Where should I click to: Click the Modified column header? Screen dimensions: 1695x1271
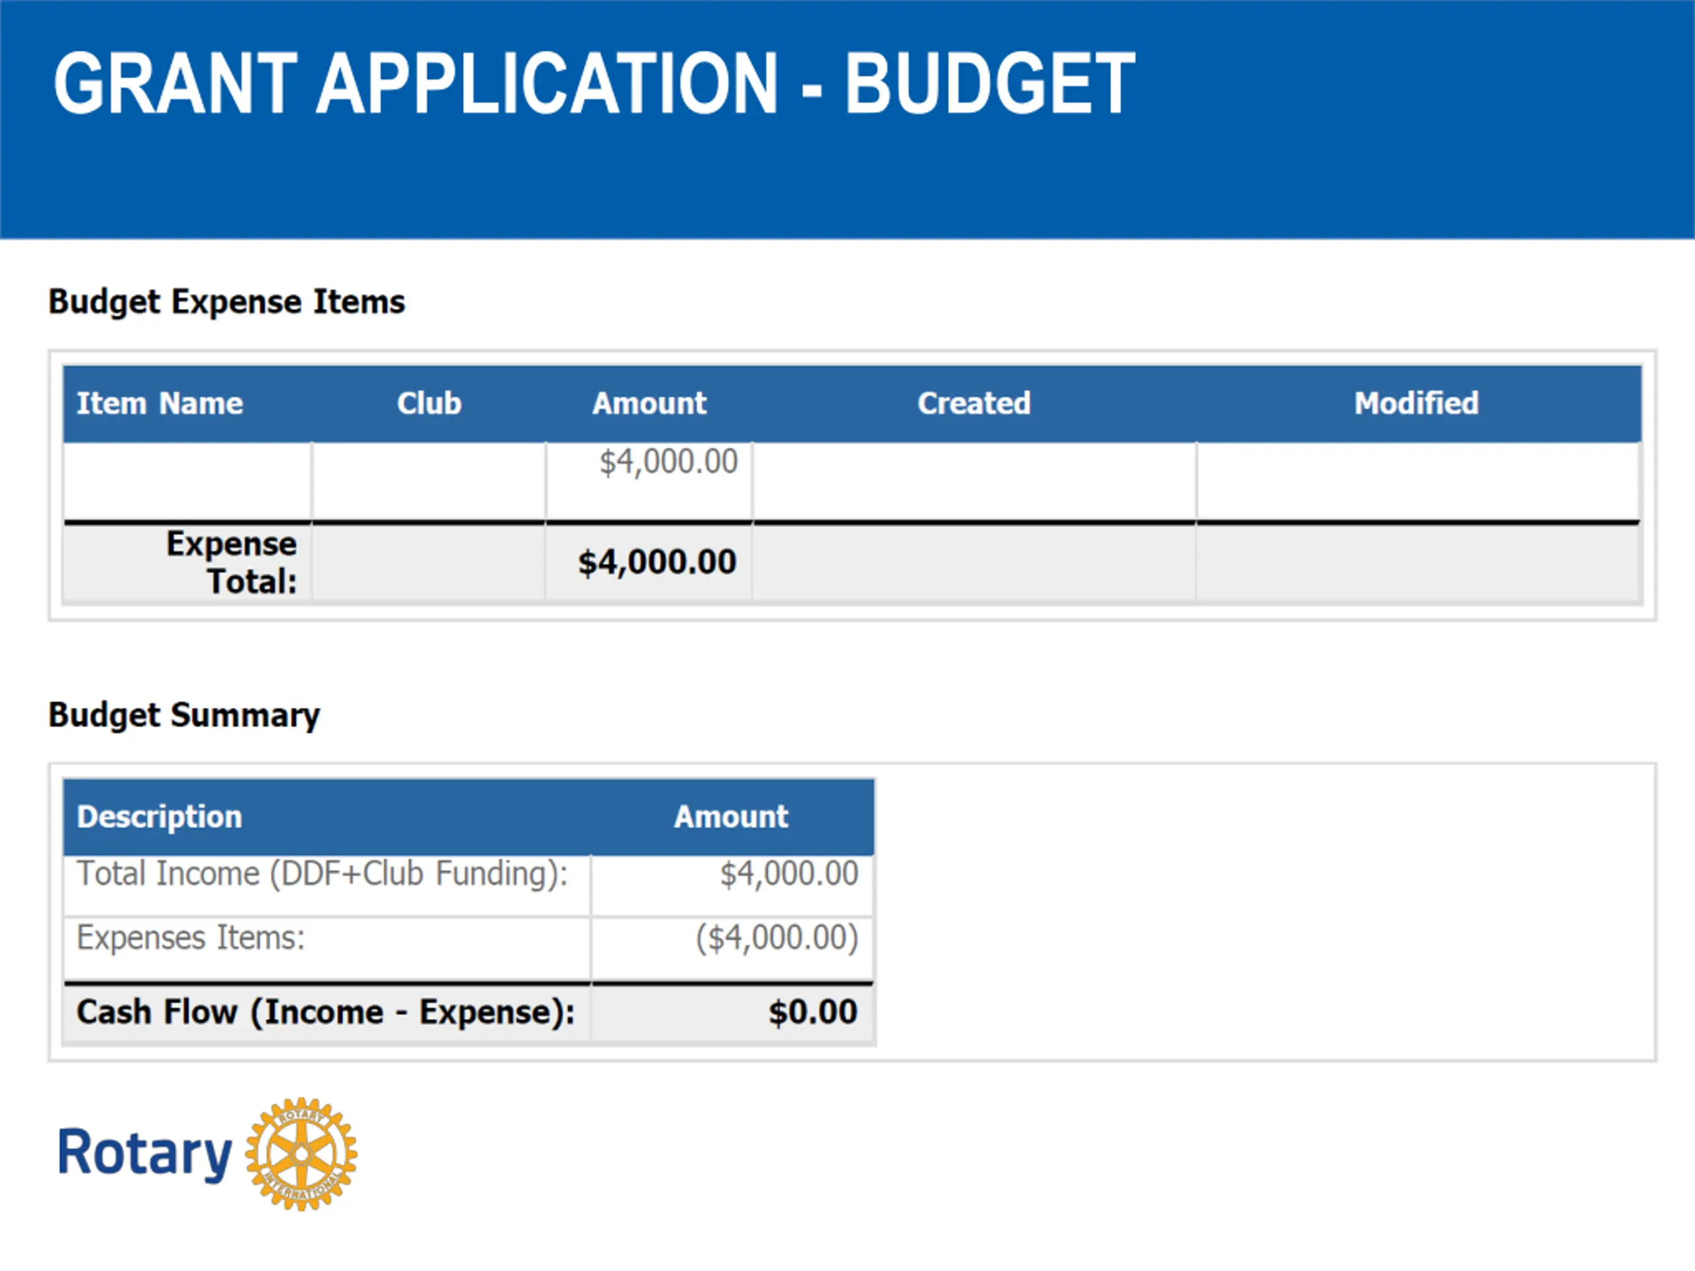pyautogui.click(x=1416, y=404)
